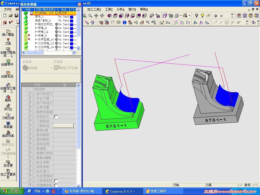Click 创建加工程序 create procedure icon
This screenshot has width=260, height=195.
click(8, 88)
